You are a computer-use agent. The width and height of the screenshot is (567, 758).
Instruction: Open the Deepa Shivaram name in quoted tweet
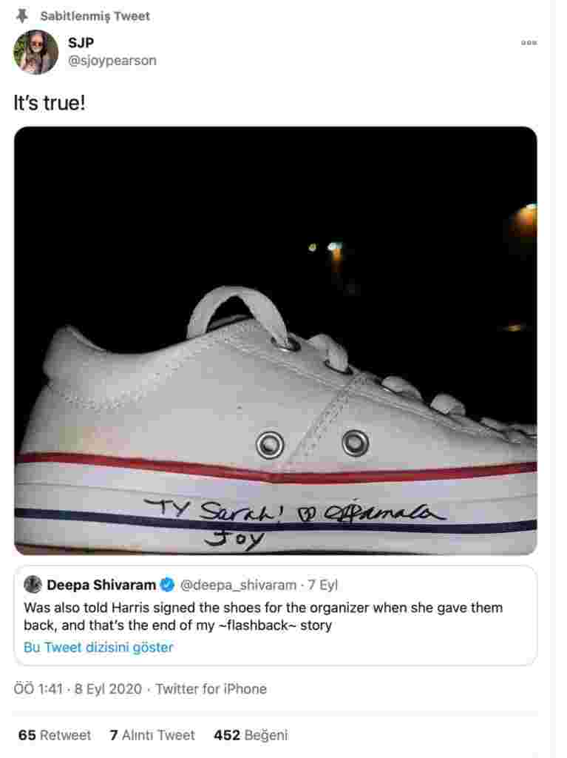point(101,585)
